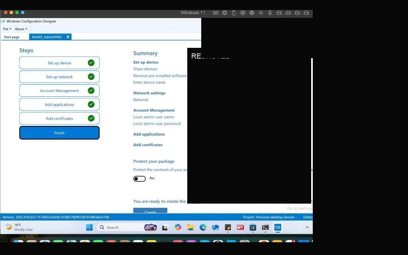Click the Finish step button
Image resolution: width=408 pixels, height=255 pixels.
pyautogui.click(x=59, y=133)
